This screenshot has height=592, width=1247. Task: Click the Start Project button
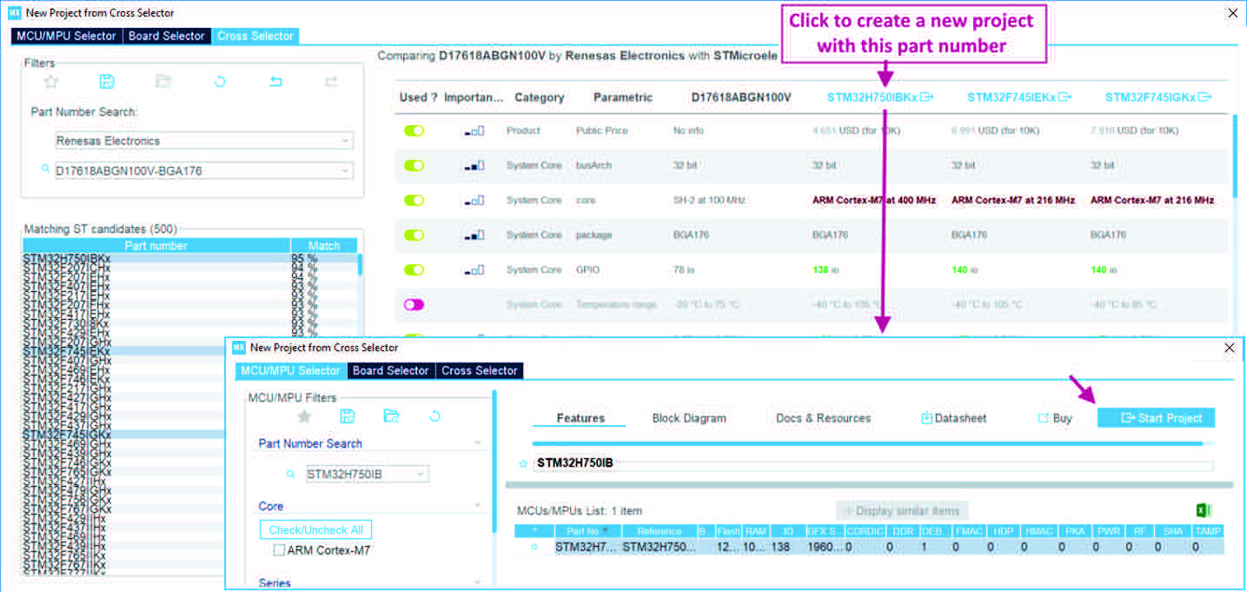pyautogui.click(x=1156, y=418)
